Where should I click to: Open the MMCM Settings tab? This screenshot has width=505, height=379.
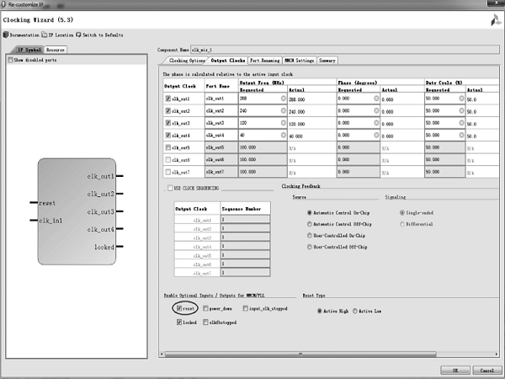pyautogui.click(x=300, y=61)
